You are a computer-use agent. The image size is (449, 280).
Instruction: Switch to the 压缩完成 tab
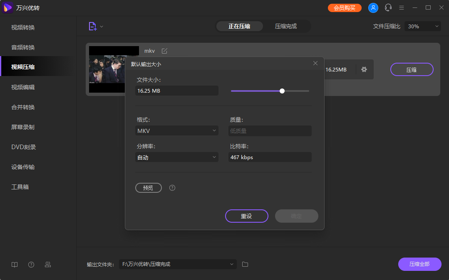[287, 26]
